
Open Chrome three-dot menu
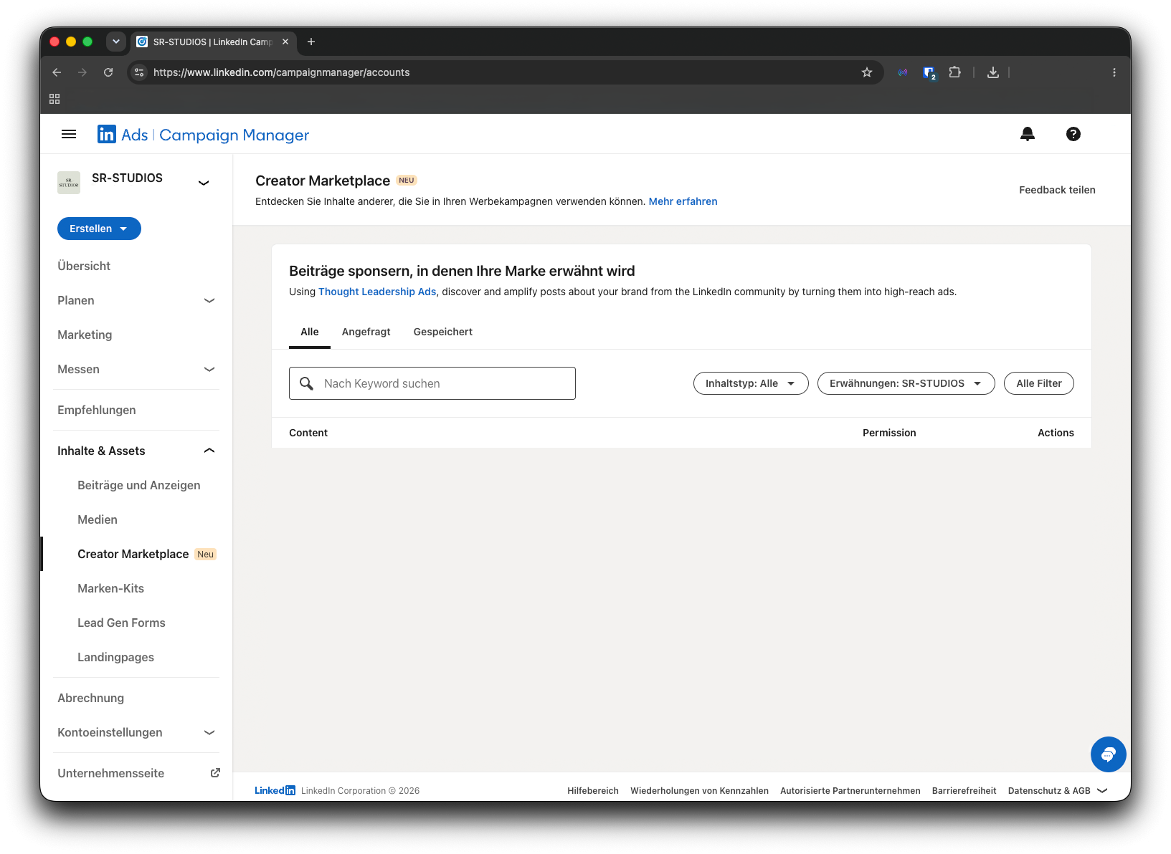(x=1114, y=72)
